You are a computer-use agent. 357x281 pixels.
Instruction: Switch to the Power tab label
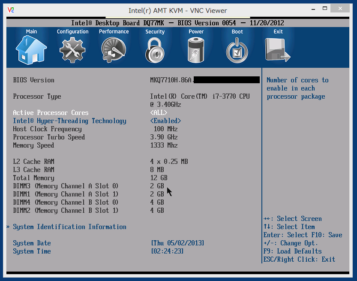coord(196,31)
